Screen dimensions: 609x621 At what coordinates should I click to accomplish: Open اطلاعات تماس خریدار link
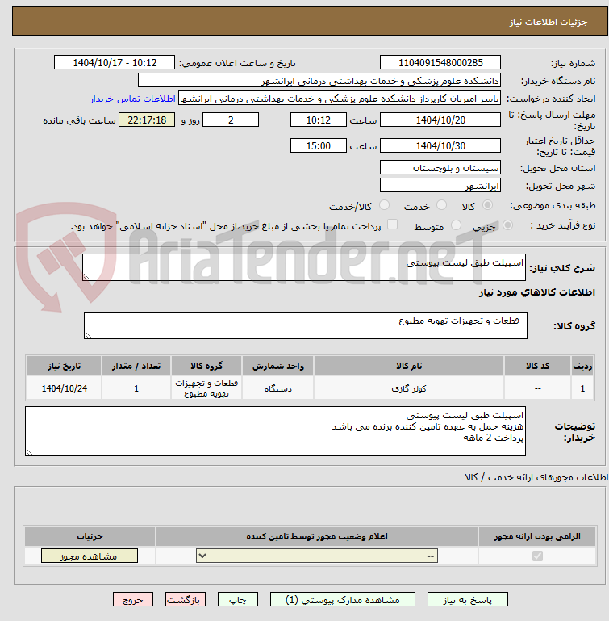[132, 99]
